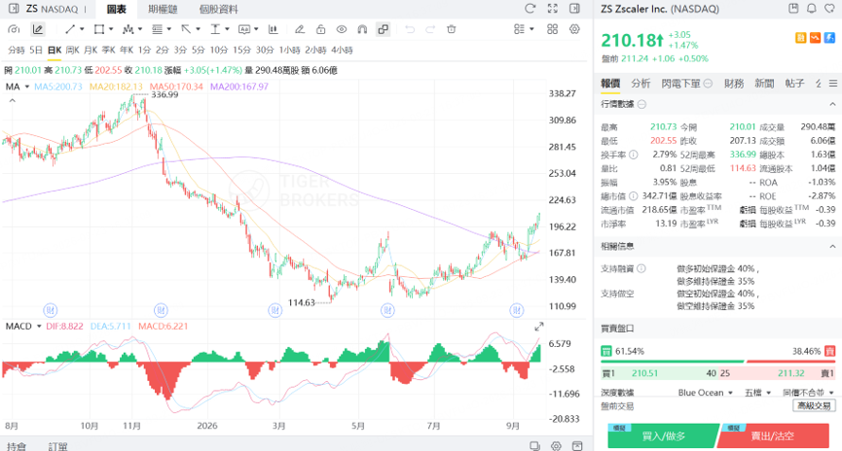Select the trend line drawing tool
Viewport: 842px width, 451px height.
pos(70,29)
